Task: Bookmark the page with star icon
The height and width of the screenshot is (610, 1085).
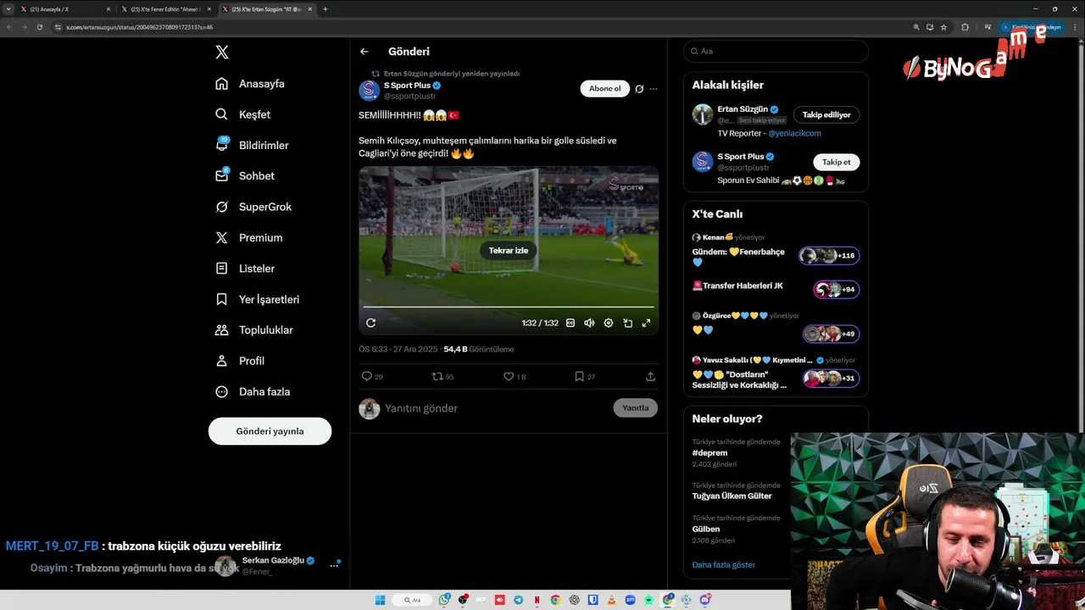Action: 943,27
